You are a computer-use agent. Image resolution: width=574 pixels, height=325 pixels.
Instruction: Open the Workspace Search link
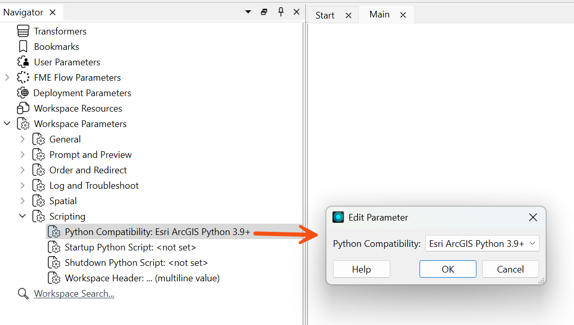(x=74, y=294)
